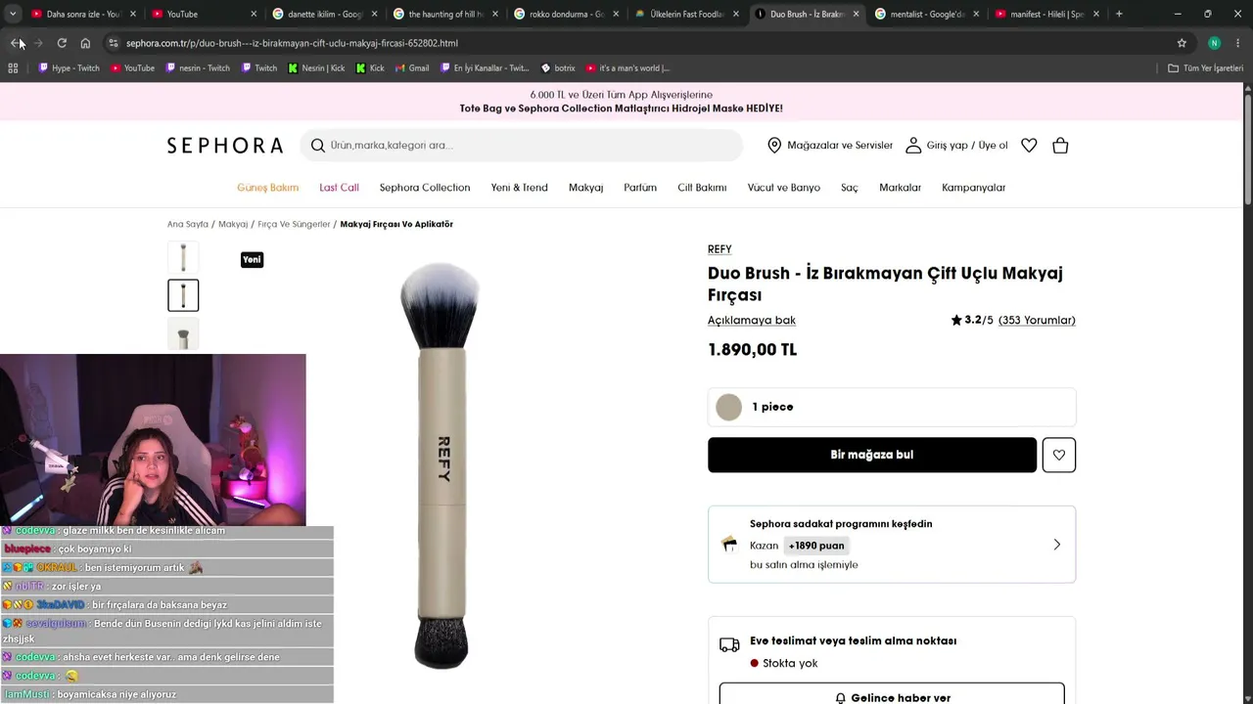Select the third brush-head thumbnail
The width and height of the screenshot is (1253, 704).
pyautogui.click(x=183, y=334)
